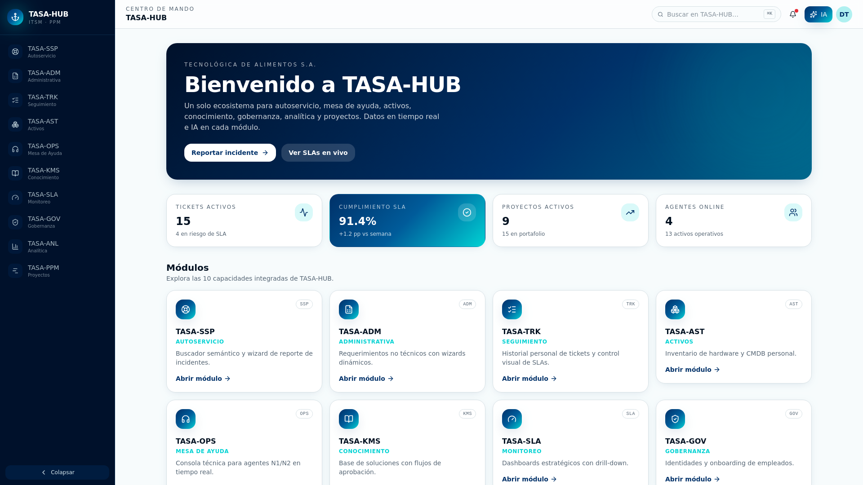
Task: Go to TASA-PPM Proyectos in sidebar menu
Action: pyautogui.click(x=58, y=271)
